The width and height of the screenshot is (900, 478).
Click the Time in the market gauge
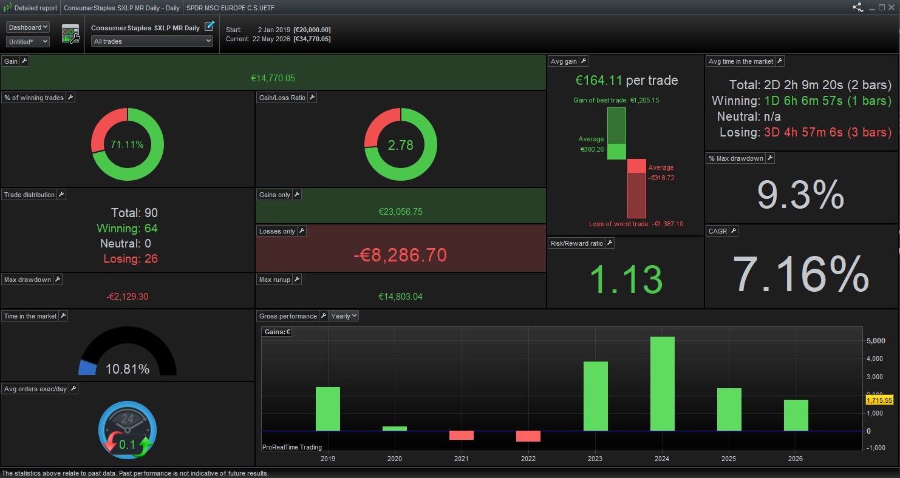128,355
